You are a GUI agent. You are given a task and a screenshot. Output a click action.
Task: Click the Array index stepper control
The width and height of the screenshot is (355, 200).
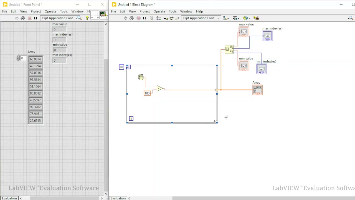[x=18, y=58]
